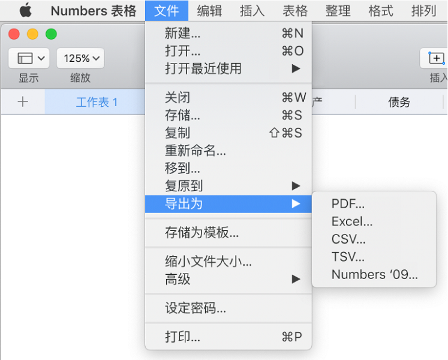The width and height of the screenshot is (448, 360).
Task: Choose 缩小文件大小... menu item
Action: click(228, 262)
